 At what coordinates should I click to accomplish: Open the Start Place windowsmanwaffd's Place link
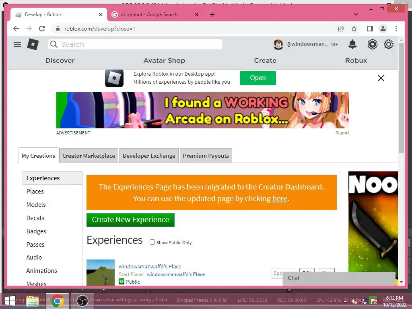[x=175, y=274]
